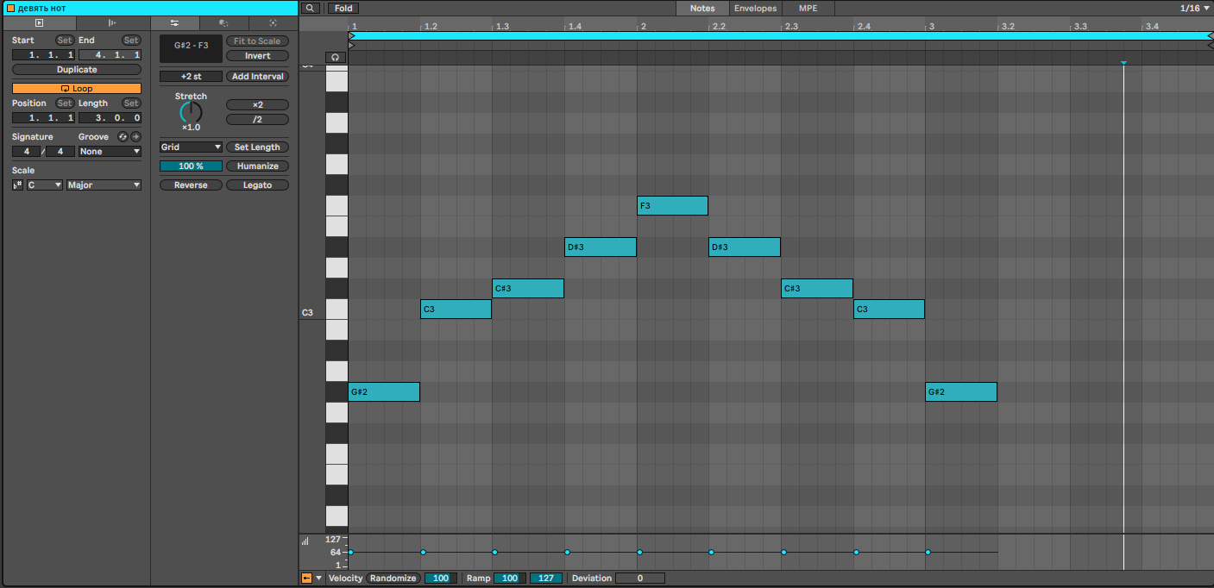Click the Invert button
This screenshot has height=588, width=1214.
pos(257,56)
